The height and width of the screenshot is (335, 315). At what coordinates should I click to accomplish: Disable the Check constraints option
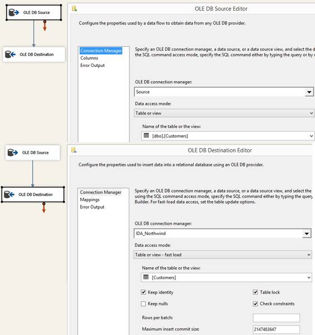[255, 304]
